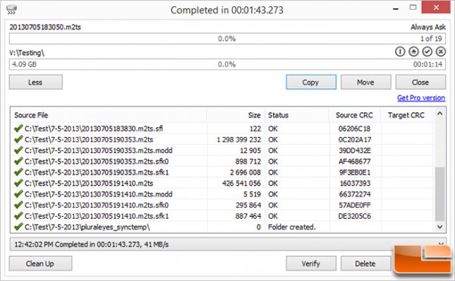The width and height of the screenshot is (455, 281).
Task: Click the Copy button
Action: (311, 82)
